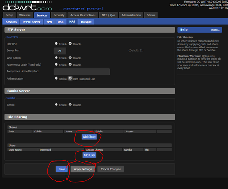Select Disable for WAN Access
The width and height of the screenshot is (228, 189).
(x=70, y=57)
